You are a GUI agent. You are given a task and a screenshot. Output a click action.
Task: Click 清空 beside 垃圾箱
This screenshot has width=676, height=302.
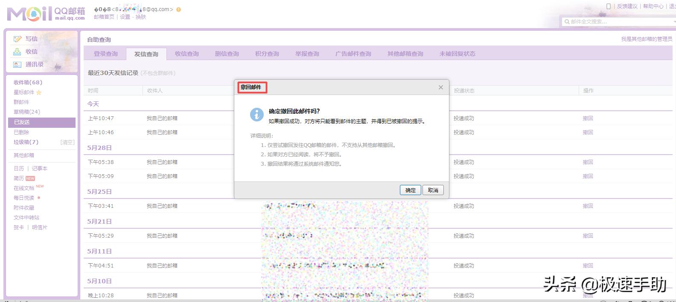click(x=67, y=142)
